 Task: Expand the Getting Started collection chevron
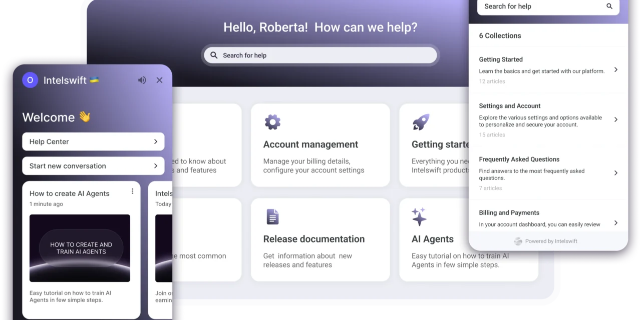click(616, 70)
